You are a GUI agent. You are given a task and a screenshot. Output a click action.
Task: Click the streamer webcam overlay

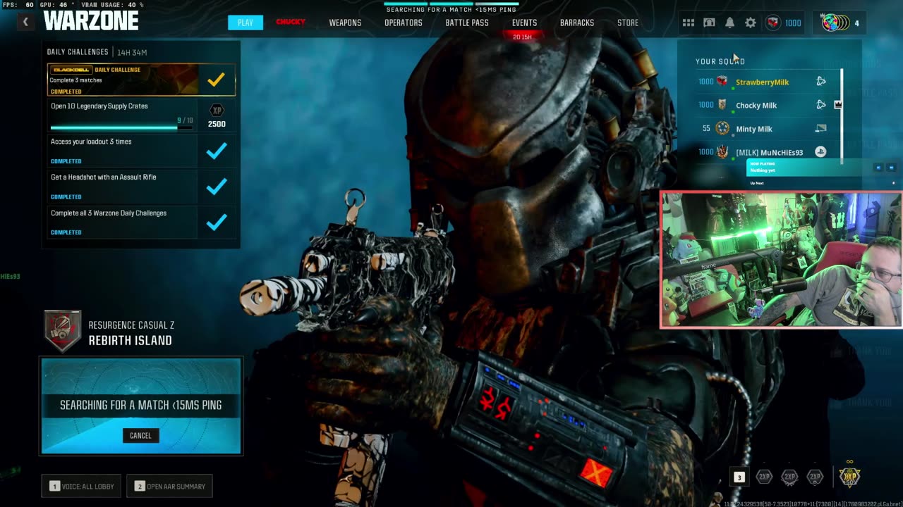point(781,259)
